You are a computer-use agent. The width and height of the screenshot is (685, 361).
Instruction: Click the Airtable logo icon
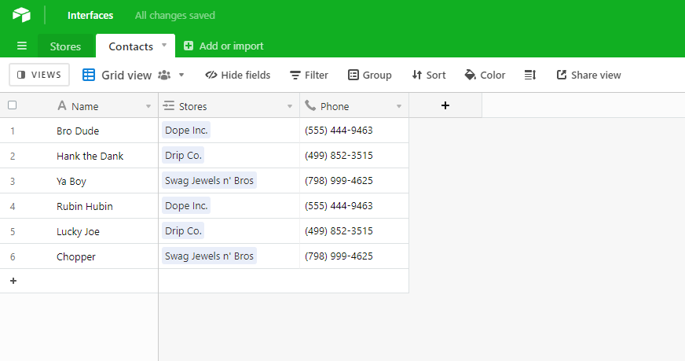[21, 15]
